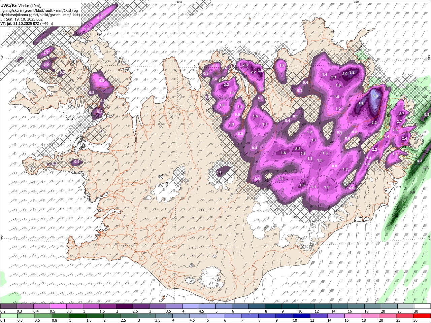The height and width of the screenshot is (323, 431).
Task: Click the 3.6 snowfall value on the map
Action: (x=361, y=104)
